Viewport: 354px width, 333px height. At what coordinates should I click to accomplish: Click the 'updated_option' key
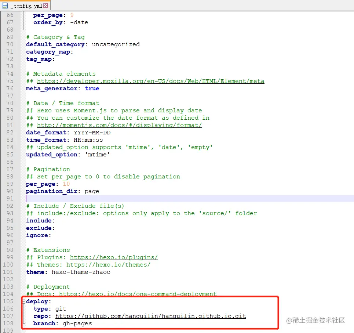click(x=52, y=155)
